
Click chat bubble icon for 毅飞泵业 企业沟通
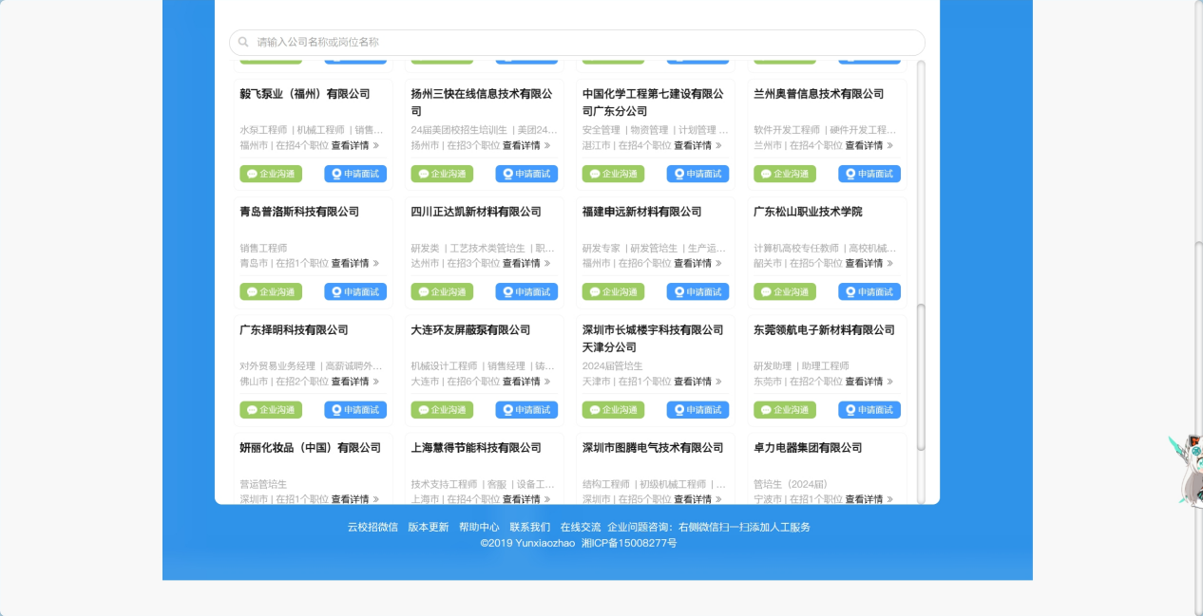click(x=252, y=174)
